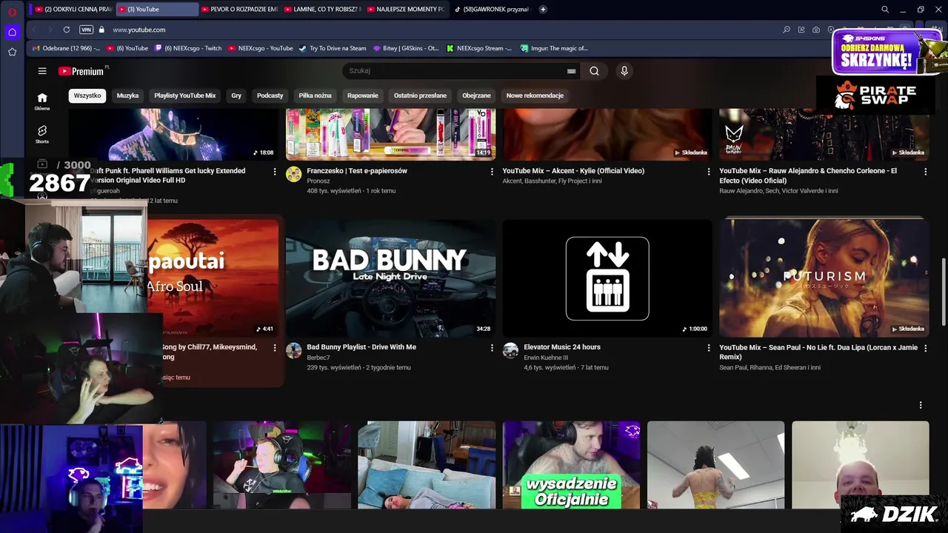Image resolution: width=948 pixels, height=533 pixels.
Task: Select the Obejrzane filter chip
Action: point(476,95)
